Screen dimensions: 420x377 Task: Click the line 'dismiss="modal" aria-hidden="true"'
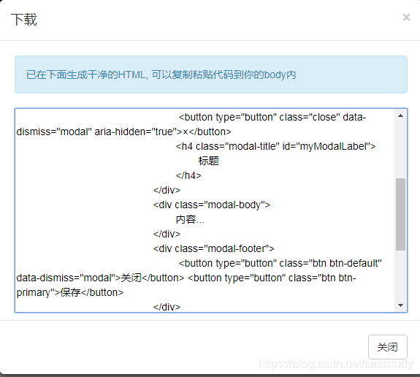click(123, 132)
